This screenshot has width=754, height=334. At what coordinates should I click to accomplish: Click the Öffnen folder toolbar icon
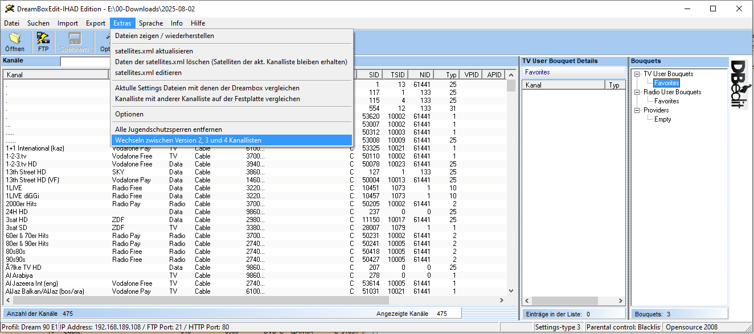(x=15, y=42)
